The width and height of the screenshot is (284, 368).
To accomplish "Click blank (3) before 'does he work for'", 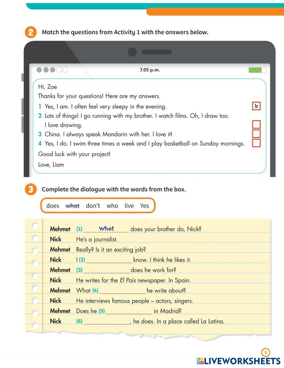I will tap(107, 270).
